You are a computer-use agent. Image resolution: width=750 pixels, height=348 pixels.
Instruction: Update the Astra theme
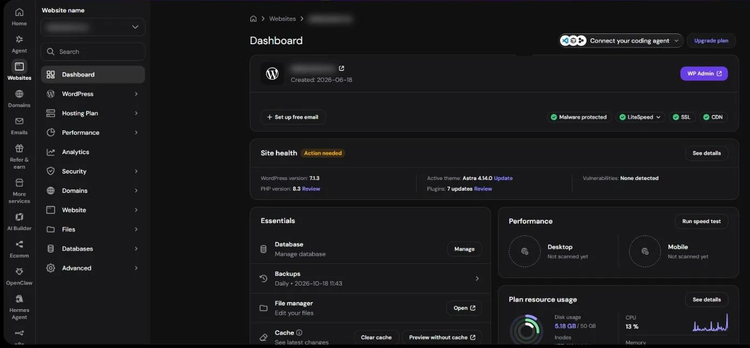(503, 178)
